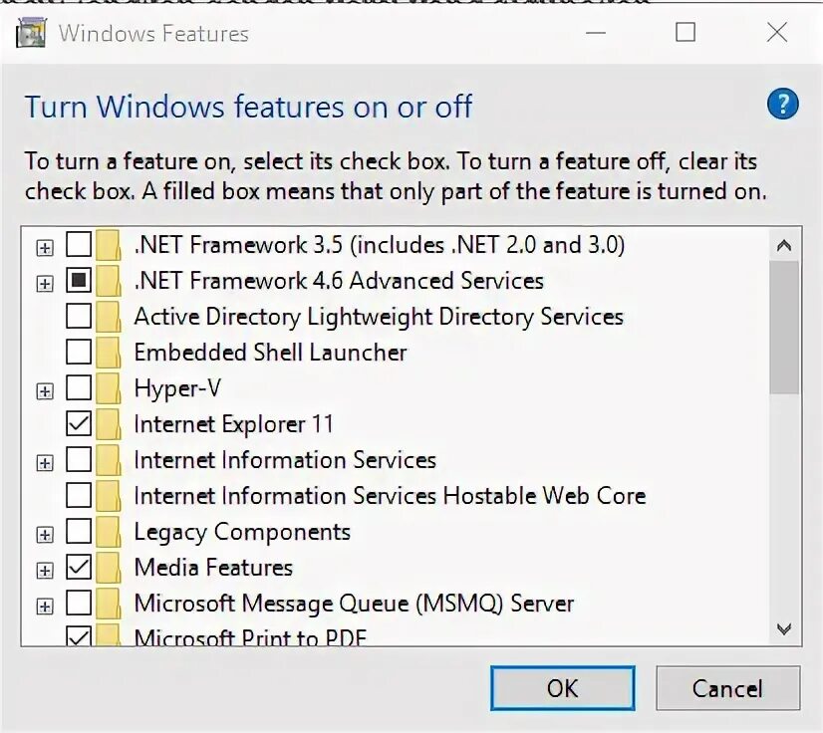
Task: Close the Windows Features dialog
Action: 777,33
